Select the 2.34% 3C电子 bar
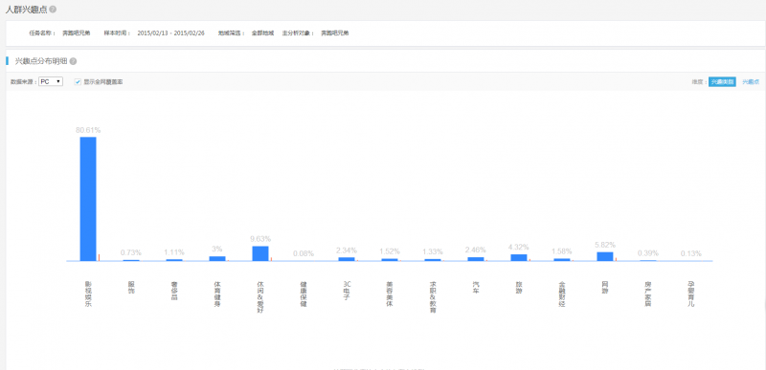The height and width of the screenshot is (370, 766). pos(347,259)
